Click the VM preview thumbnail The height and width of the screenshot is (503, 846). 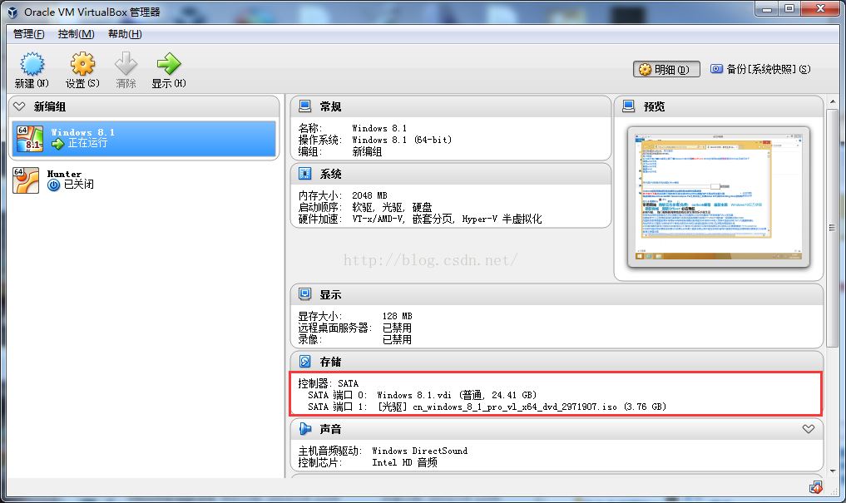[x=719, y=197]
